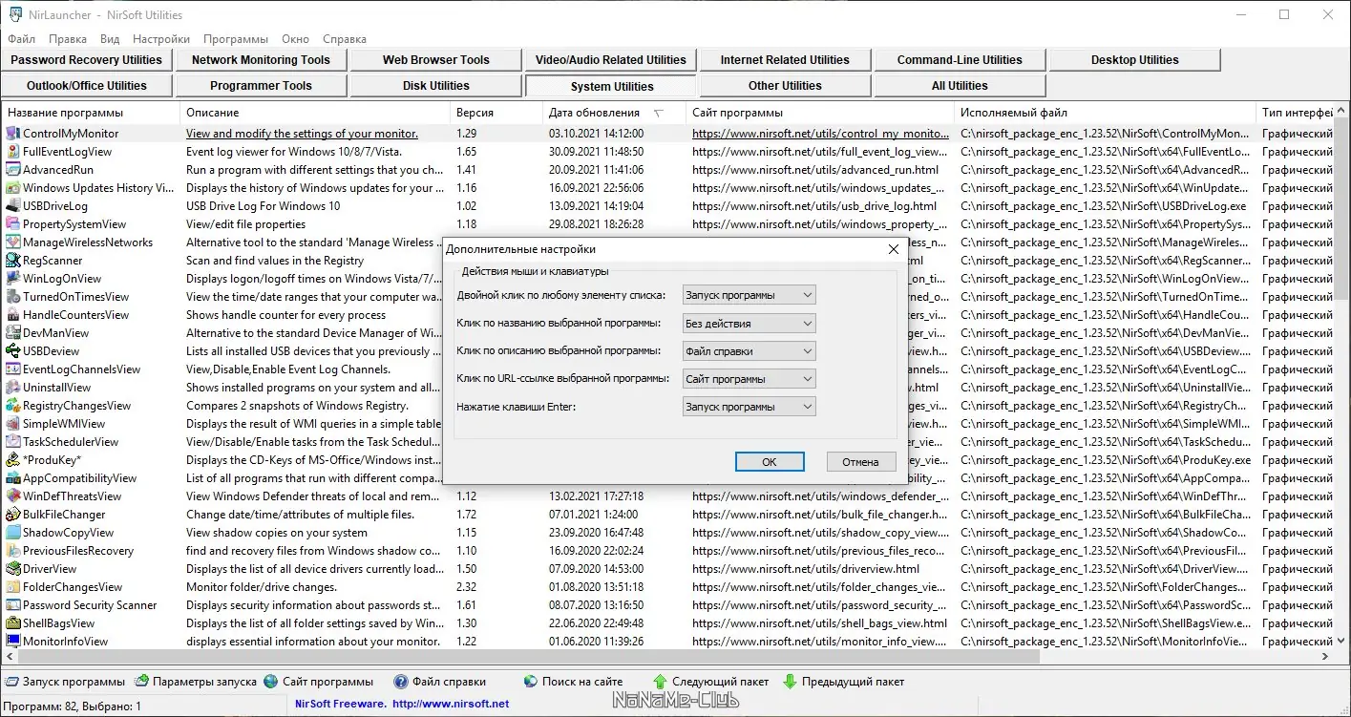This screenshot has width=1351, height=717.
Task: Click the FullEventLogView program icon
Action: click(x=12, y=152)
